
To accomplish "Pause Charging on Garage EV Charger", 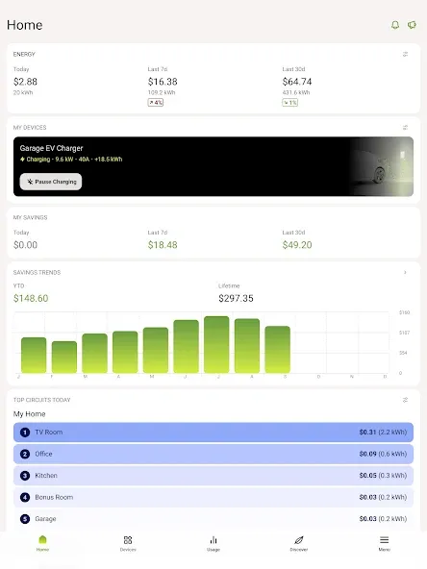I will [x=51, y=182].
